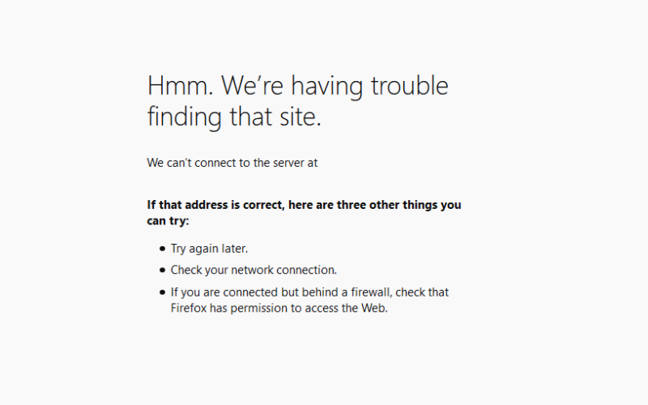Click the bold "can try:" text
Screen dimensions: 648x405
coord(168,220)
